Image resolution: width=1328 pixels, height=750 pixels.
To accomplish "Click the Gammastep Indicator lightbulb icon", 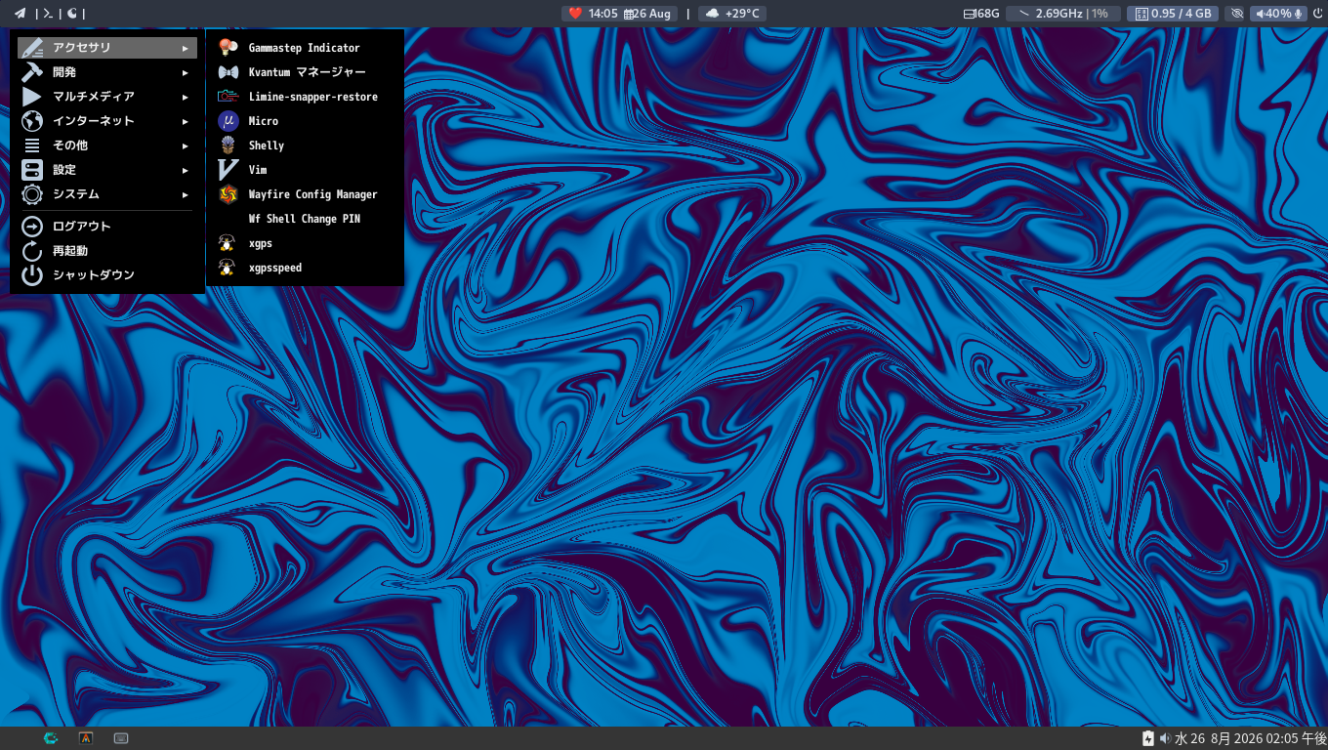I will [228, 48].
